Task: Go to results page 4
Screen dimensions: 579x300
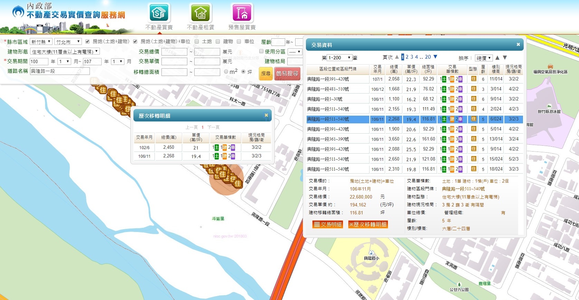Action: [x=417, y=57]
